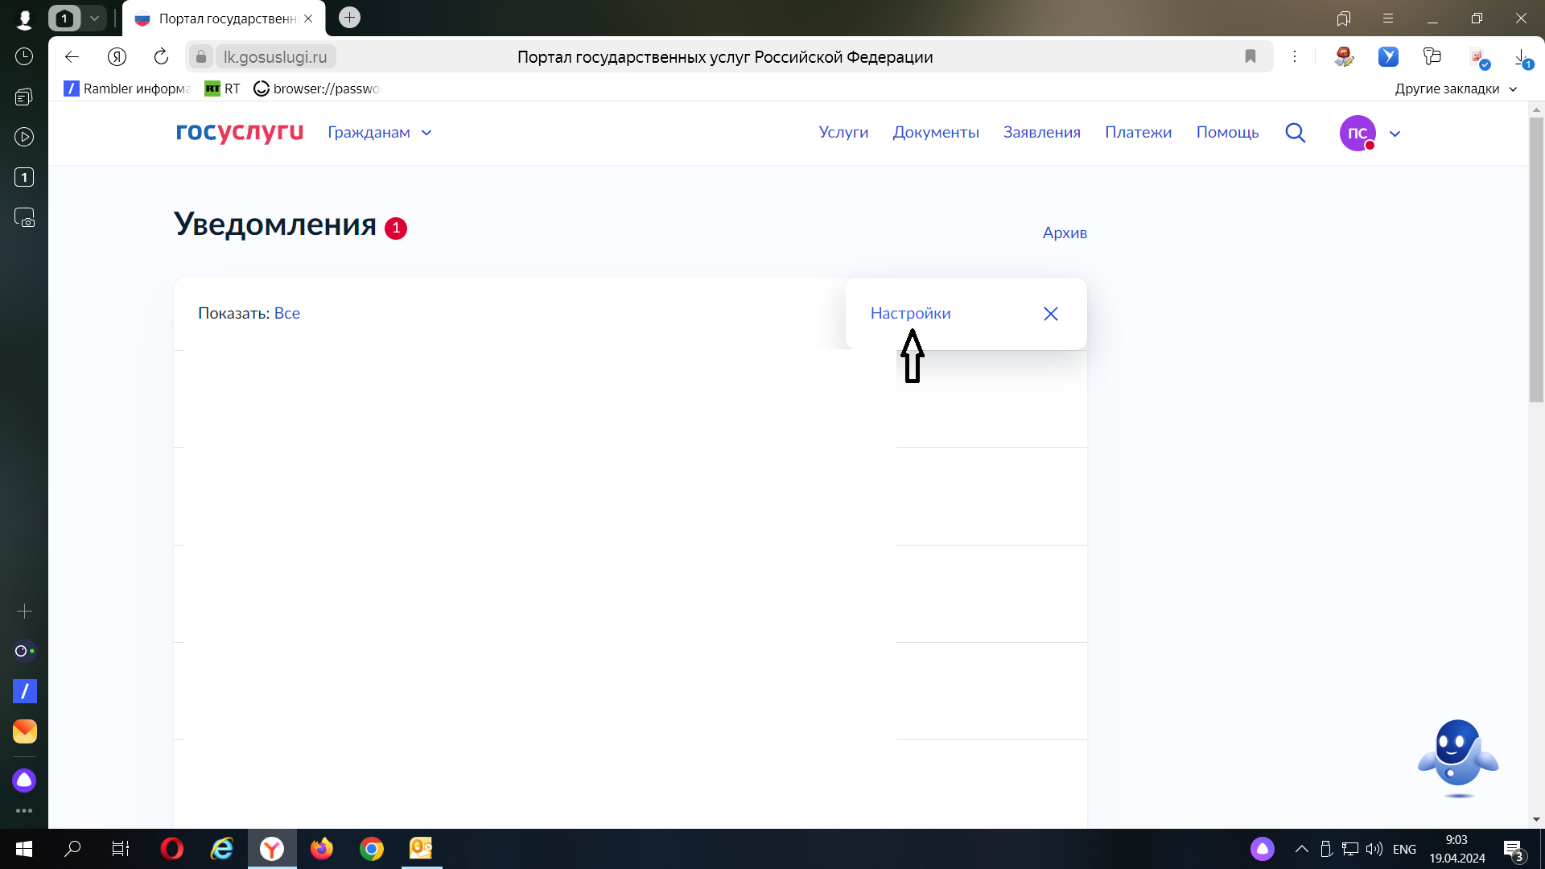
Task: Click the browser reload page icon
Action: tap(161, 56)
